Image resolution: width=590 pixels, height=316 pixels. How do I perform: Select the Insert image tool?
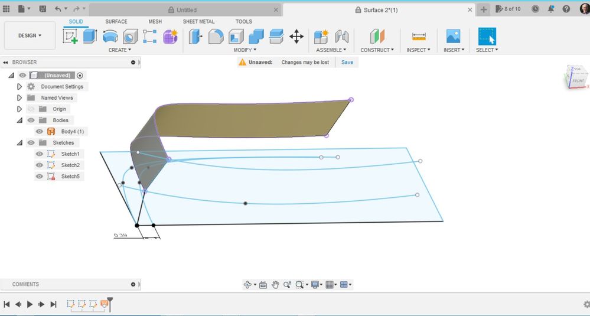pos(454,37)
